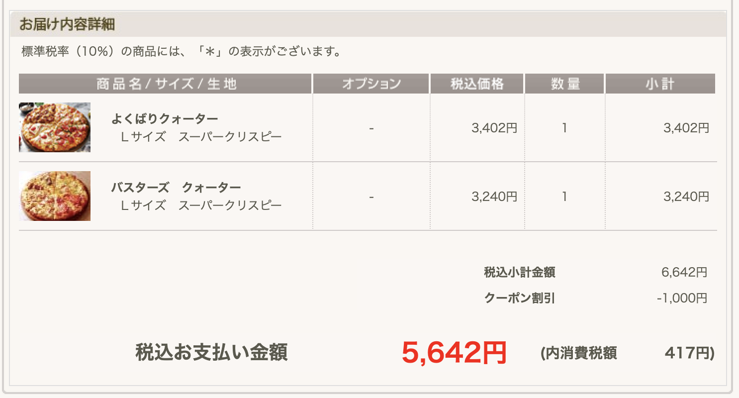Viewport: 739px width, 398px height.
Task: Select the バスターズ クォーター product name
Action: point(176,188)
